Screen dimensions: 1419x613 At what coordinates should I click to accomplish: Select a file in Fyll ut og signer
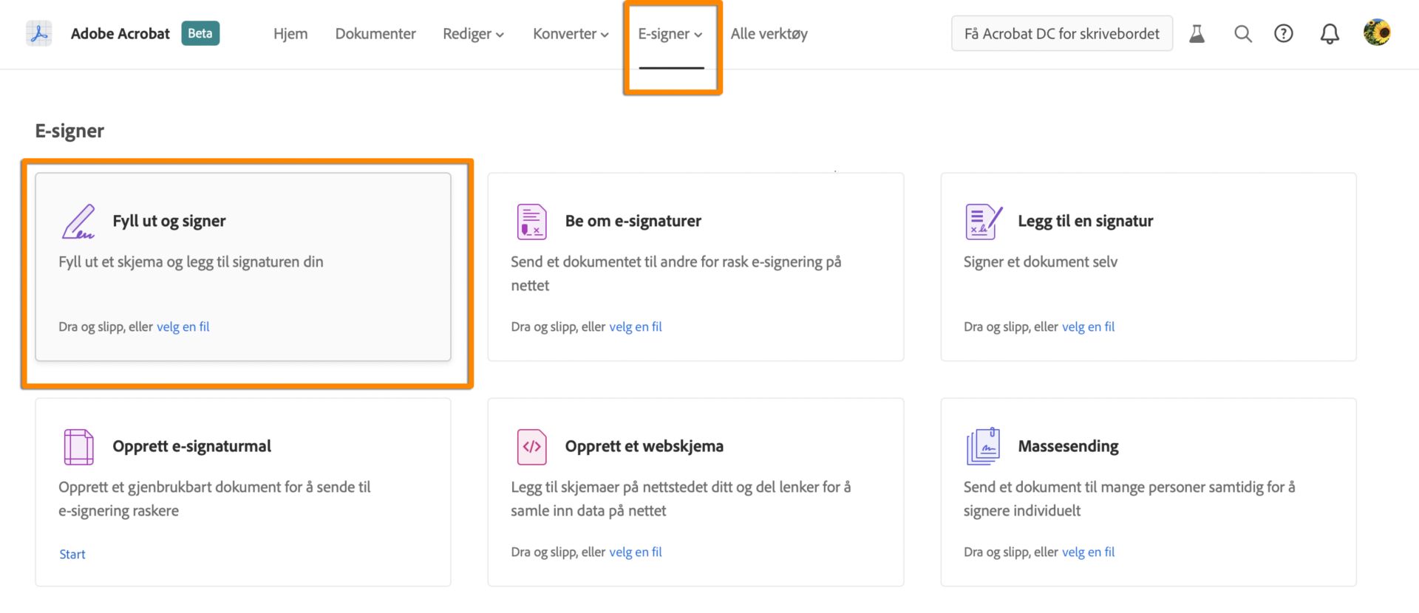click(183, 326)
